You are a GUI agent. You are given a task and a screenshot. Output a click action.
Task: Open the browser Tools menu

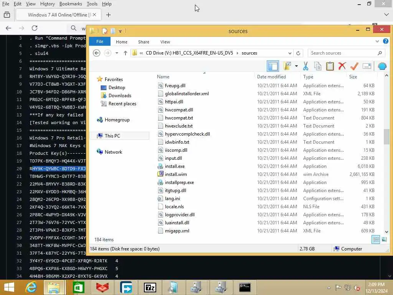point(92,4)
